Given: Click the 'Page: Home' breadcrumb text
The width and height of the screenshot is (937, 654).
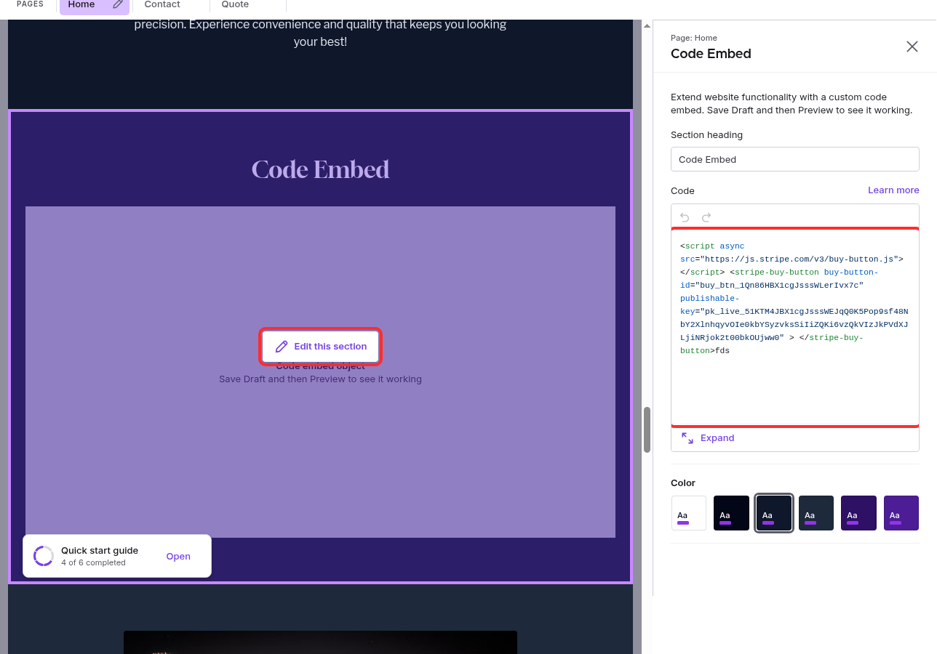Looking at the screenshot, I should [694, 38].
